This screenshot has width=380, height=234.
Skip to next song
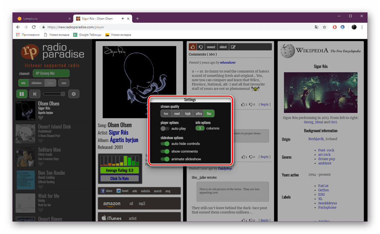(x=35, y=94)
